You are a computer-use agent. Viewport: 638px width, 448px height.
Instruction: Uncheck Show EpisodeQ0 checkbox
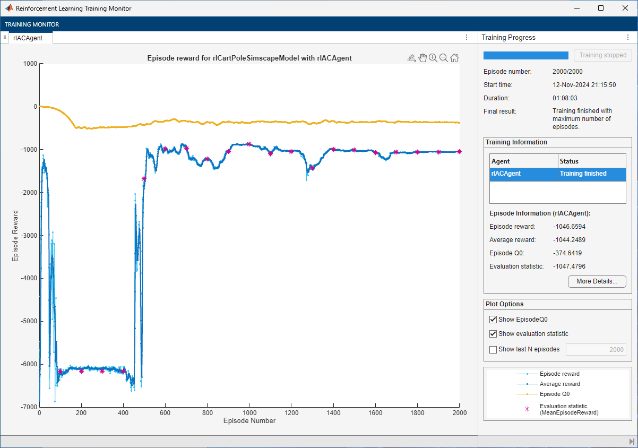click(x=493, y=320)
